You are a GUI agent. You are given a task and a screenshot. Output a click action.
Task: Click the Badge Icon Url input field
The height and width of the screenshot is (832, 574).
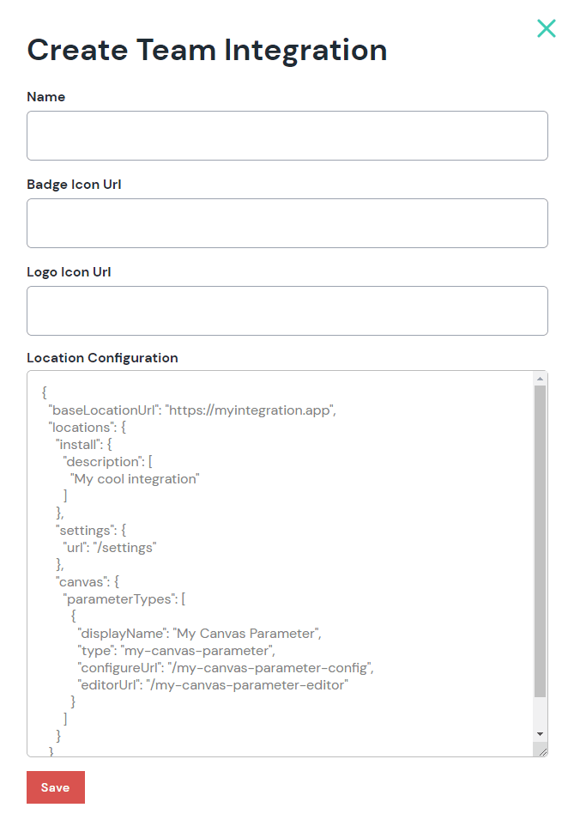[287, 222]
